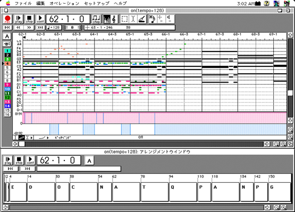Zoom in horizontally in the editor
The height and width of the screenshot is (212, 295).
[283, 144]
